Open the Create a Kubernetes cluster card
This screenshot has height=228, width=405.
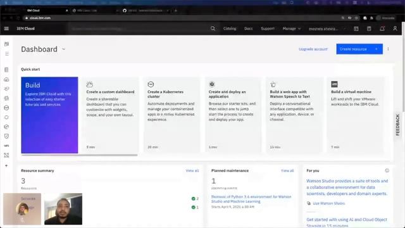pyautogui.click(x=171, y=115)
